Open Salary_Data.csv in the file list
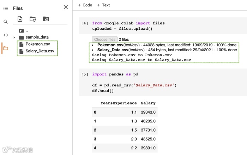The width and height of the screenshot is (247, 155). point(40,51)
